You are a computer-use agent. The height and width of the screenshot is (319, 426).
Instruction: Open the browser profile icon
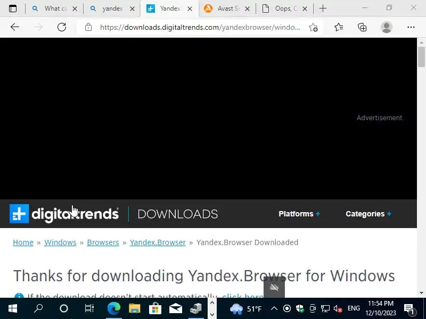(x=387, y=27)
